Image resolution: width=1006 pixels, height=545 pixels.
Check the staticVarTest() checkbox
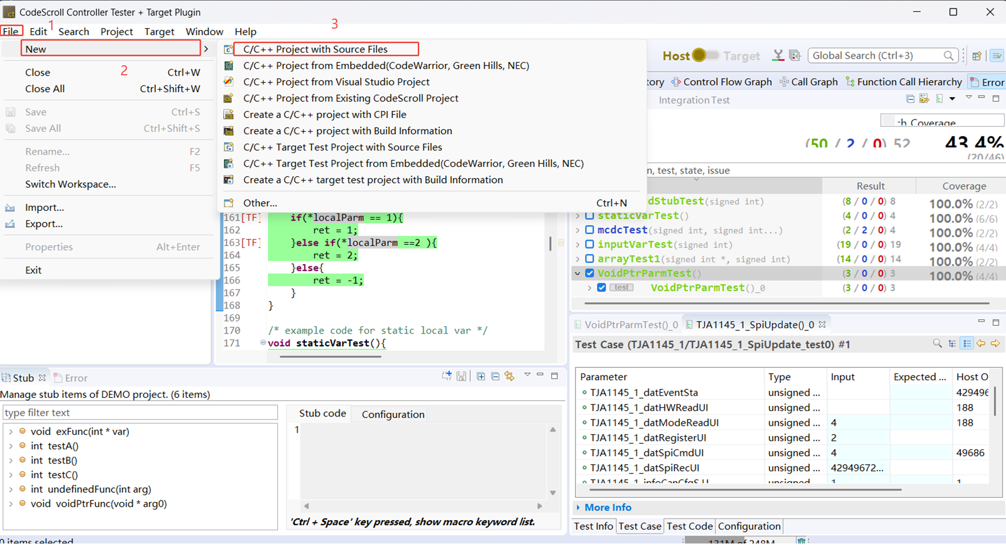tap(590, 215)
